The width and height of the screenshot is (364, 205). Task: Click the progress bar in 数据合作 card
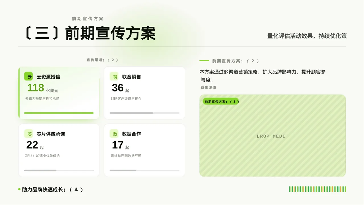click(144, 170)
